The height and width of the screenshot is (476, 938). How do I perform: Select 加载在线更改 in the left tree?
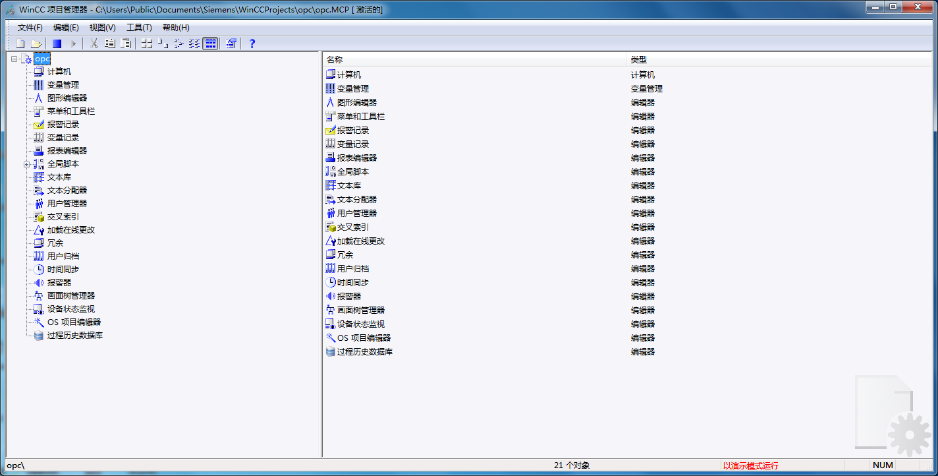(71, 230)
